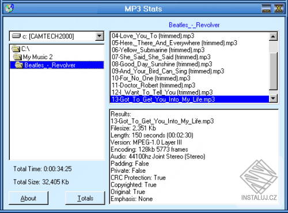Click the Total Size: 32,405 Kb label
The width and height of the screenshot is (288, 213).
click(x=41, y=182)
